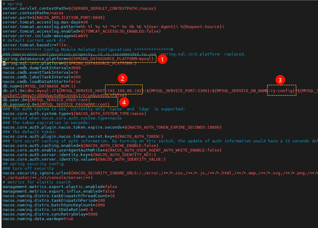Click the metrics.export.elastic.enabled line
Image resolution: width=318 pixels, height=228 pixels.
pyautogui.click(x=60, y=187)
